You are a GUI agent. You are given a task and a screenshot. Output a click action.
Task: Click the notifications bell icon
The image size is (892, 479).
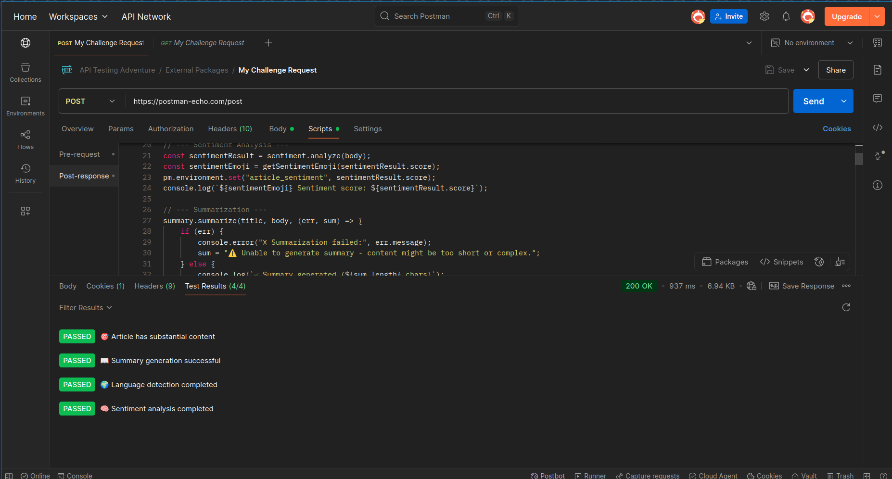pyautogui.click(x=786, y=17)
